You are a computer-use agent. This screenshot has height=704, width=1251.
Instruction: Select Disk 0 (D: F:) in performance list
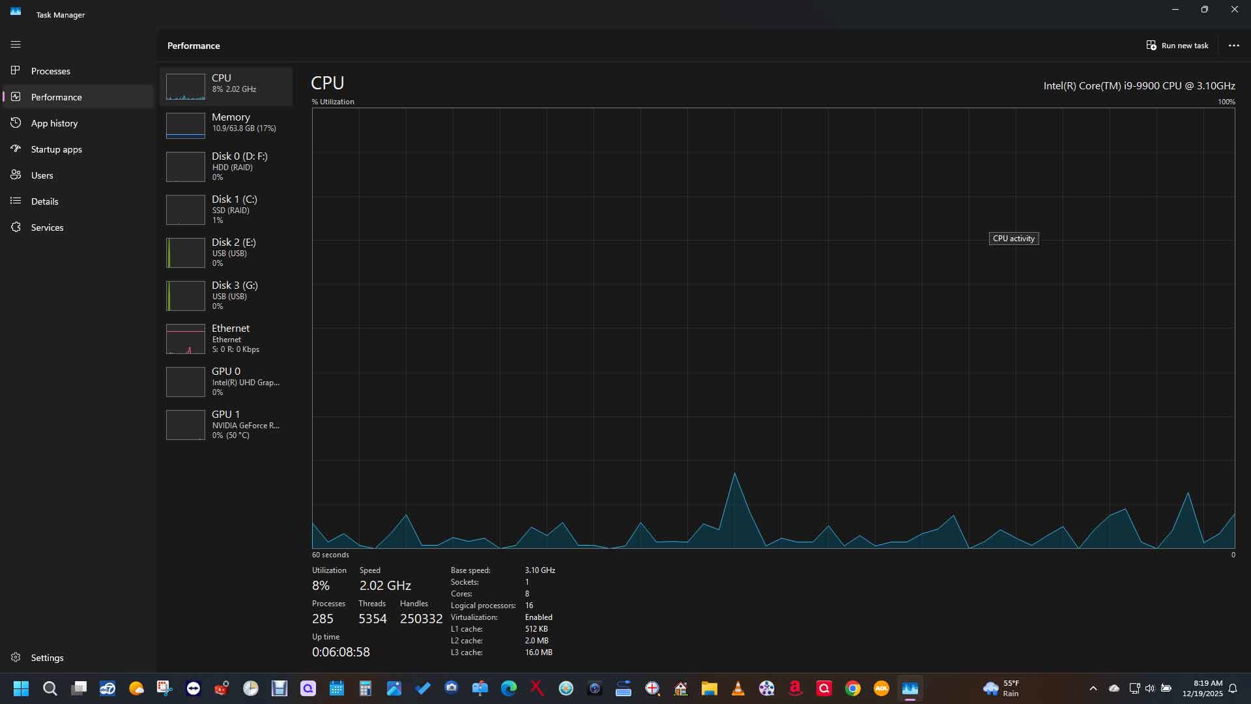click(226, 166)
